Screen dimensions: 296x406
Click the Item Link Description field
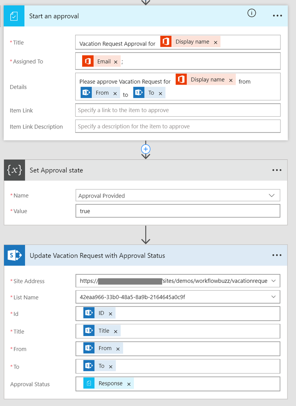tap(178, 126)
